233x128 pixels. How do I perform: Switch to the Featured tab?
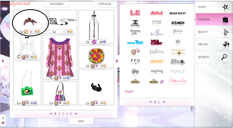point(57,4)
